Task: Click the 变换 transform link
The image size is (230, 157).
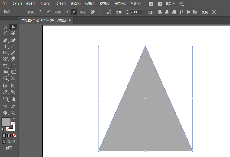Action: (x=205, y=12)
